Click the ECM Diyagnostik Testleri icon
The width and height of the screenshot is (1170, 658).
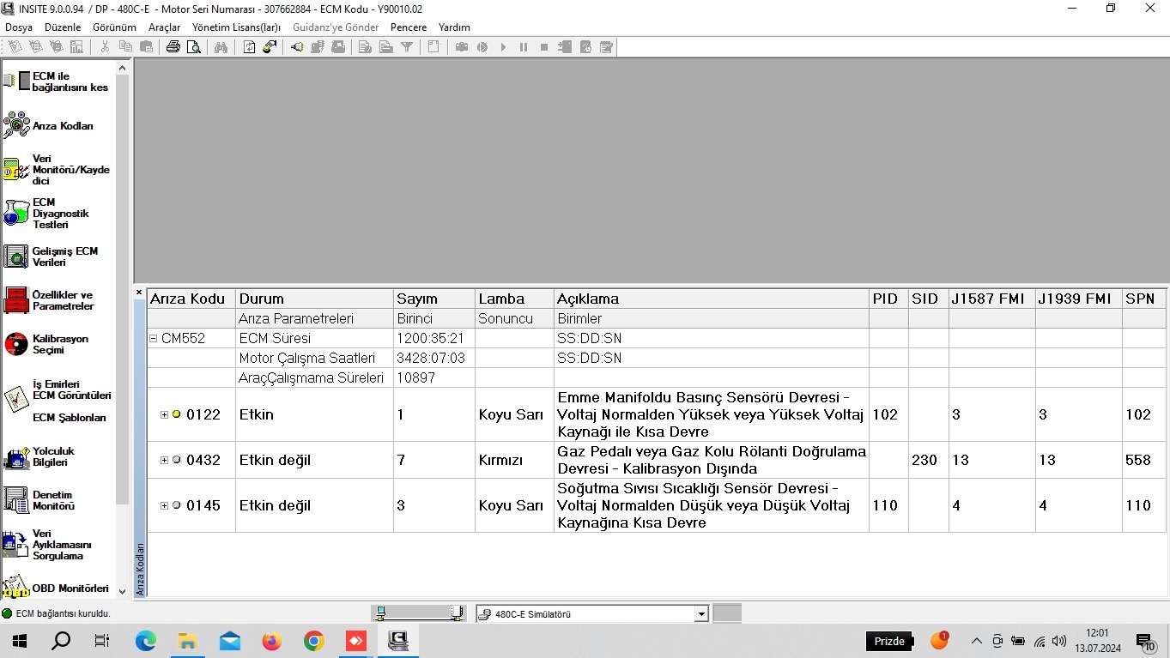tap(16, 213)
